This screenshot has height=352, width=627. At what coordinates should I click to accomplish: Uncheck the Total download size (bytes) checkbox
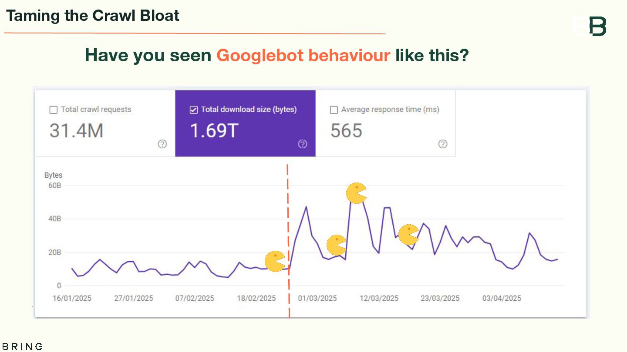coord(194,110)
